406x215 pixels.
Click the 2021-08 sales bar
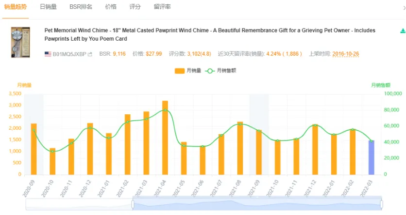point(240,148)
